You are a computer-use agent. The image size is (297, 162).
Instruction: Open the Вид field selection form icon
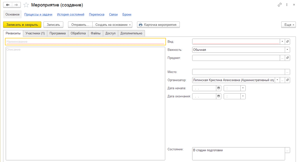pos(288,41)
